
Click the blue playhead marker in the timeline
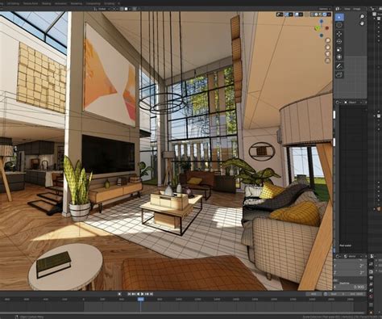click(x=140, y=299)
